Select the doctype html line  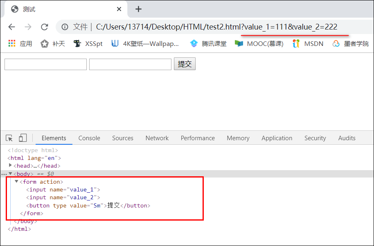[x=33, y=150]
